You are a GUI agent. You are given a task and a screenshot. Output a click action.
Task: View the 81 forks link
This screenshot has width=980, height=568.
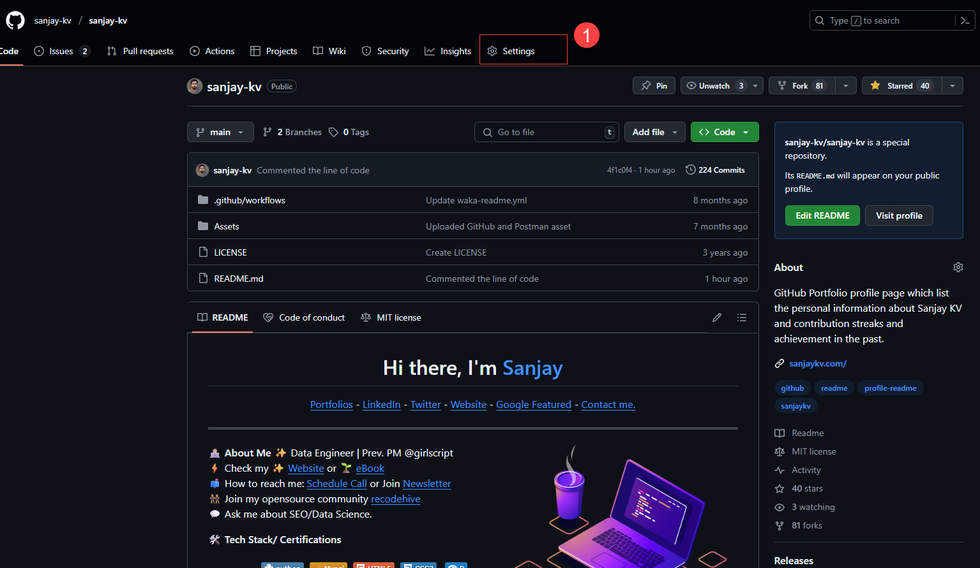point(798,525)
